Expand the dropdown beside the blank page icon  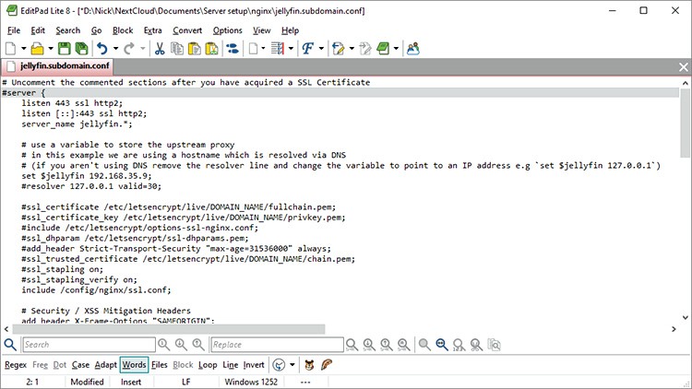(x=263, y=49)
